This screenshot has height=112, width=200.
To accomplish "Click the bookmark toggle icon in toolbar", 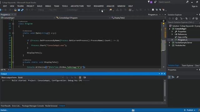I will pos(153,10).
